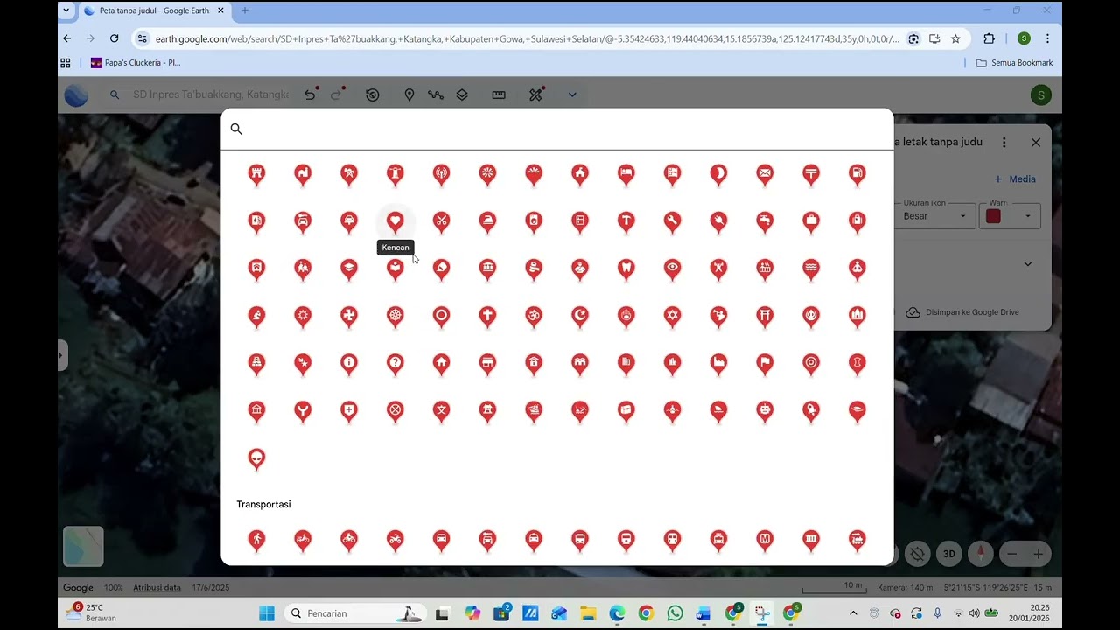This screenshot has height=630, width=1120.
Task: Select the Star of David pin icon
Action: 672,316
